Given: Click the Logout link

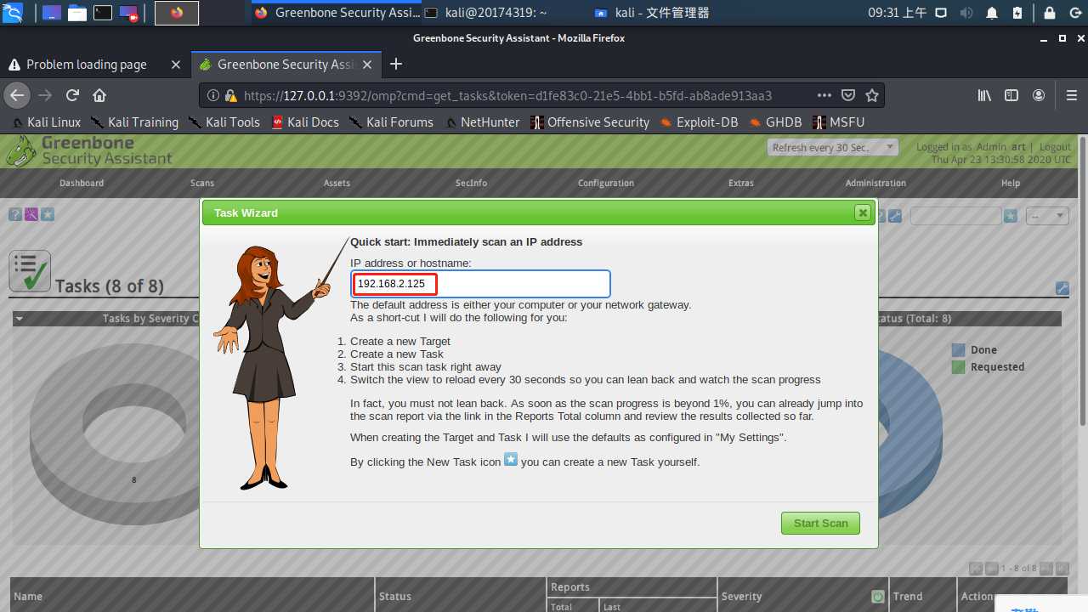Looking at the screenshot, I should (1055, 147).
